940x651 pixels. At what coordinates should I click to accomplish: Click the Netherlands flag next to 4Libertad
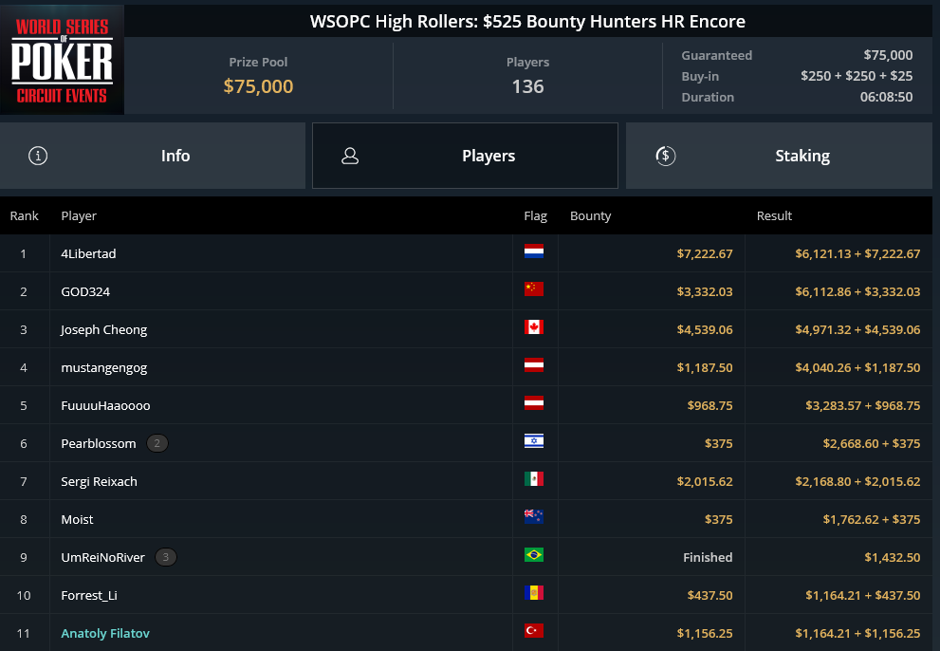533,251
